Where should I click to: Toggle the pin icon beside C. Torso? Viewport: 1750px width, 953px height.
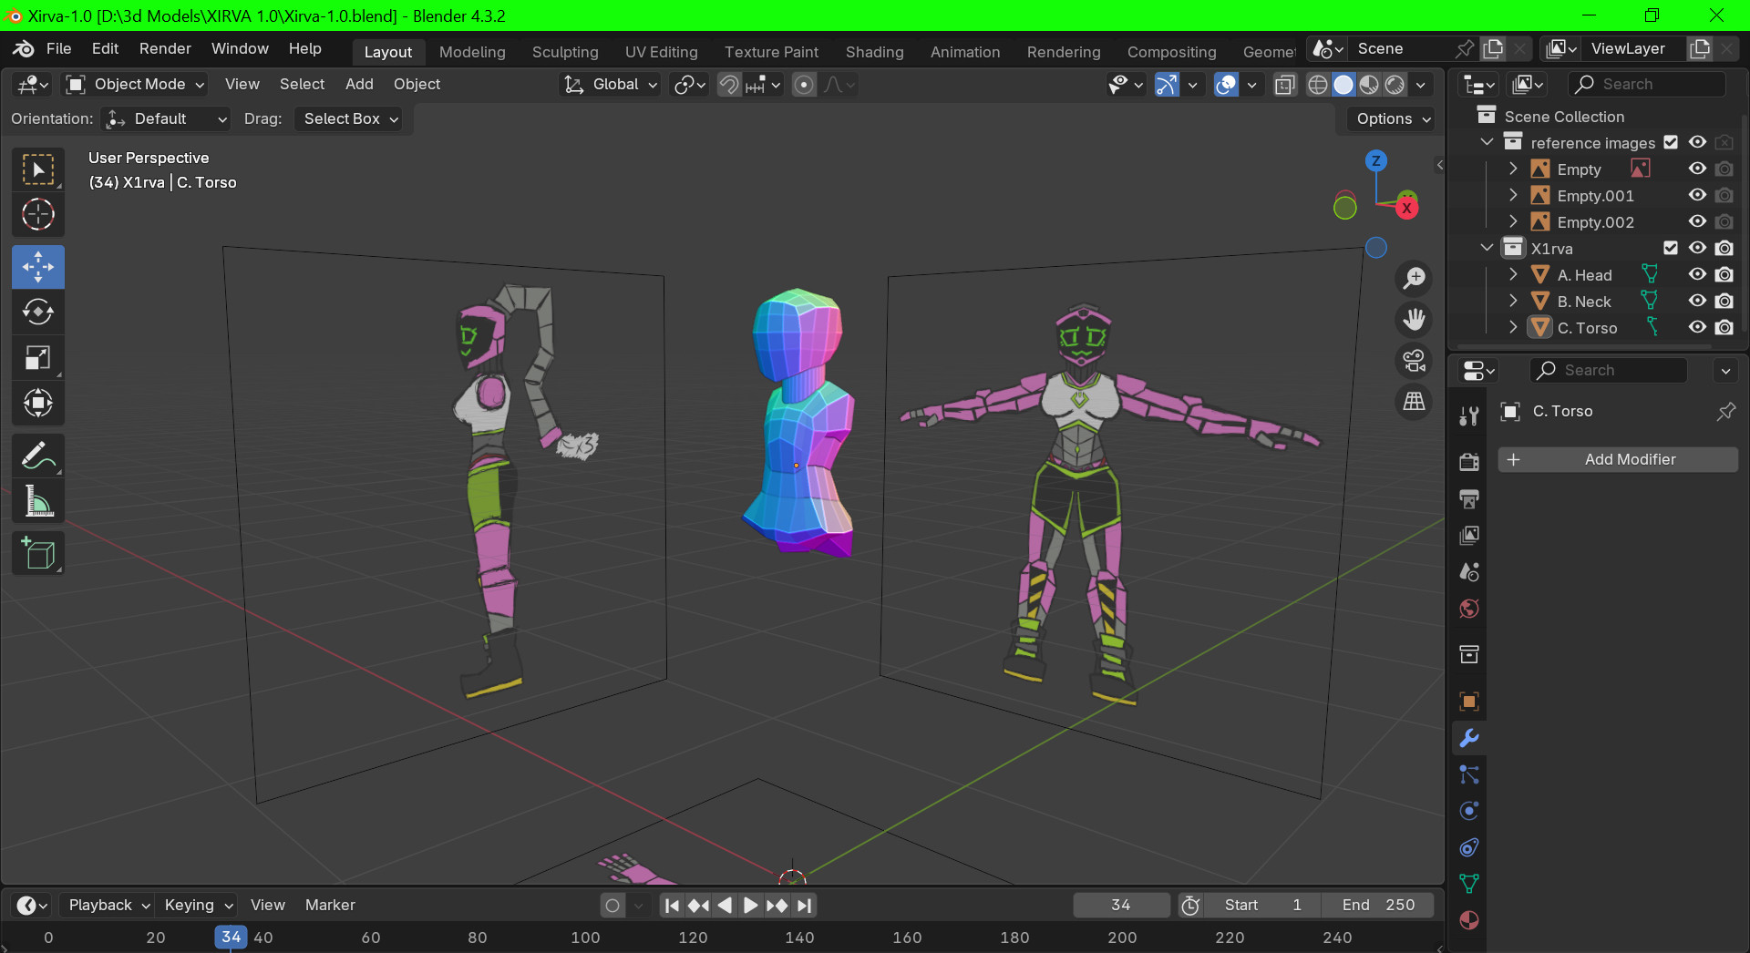click(x=1725, y=412)
